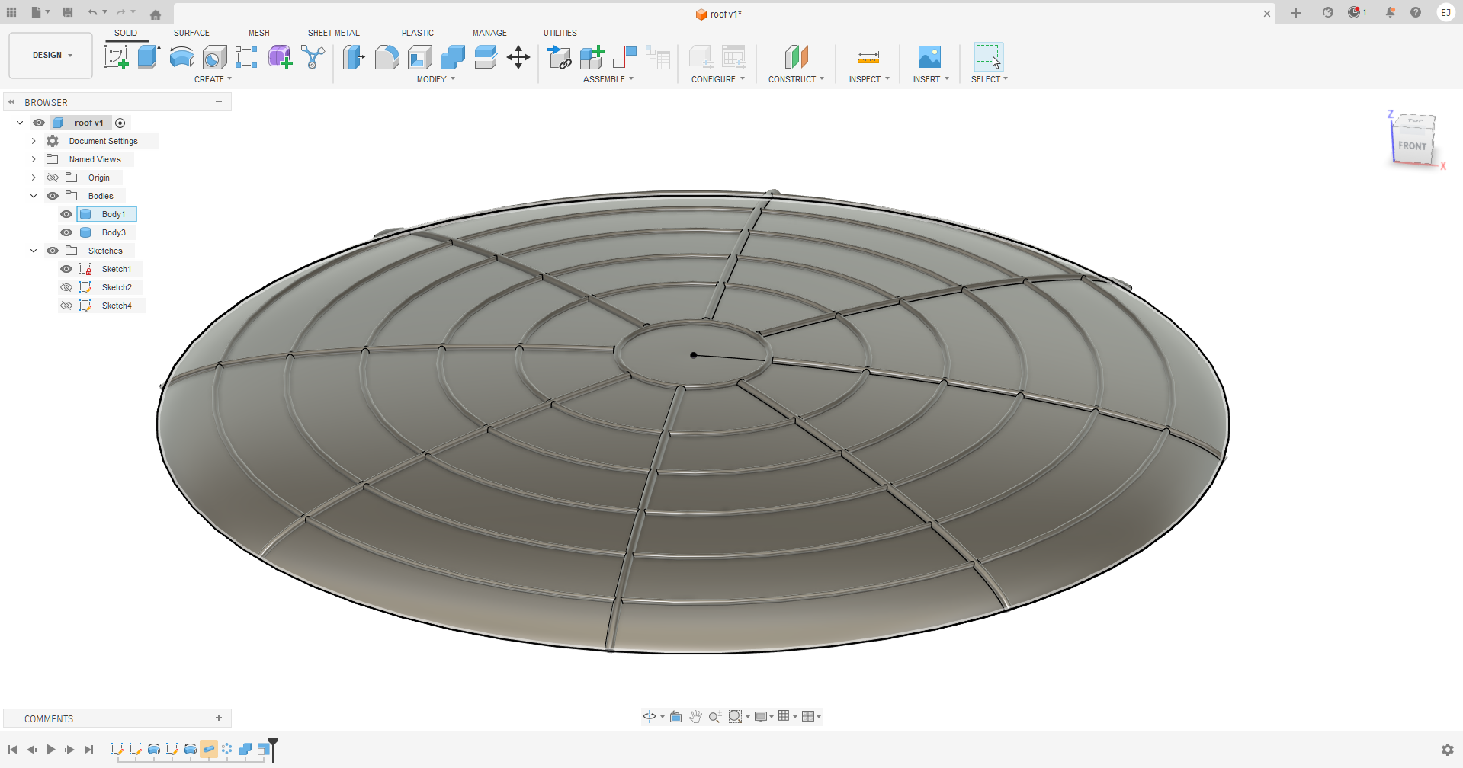Click the window Select tool icon
The height and width of the screenshot is (768, 1463).
tap(989, 57)
